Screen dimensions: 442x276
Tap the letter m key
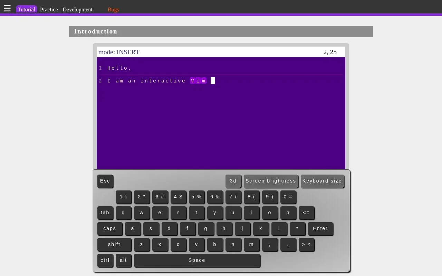point(251,245)
